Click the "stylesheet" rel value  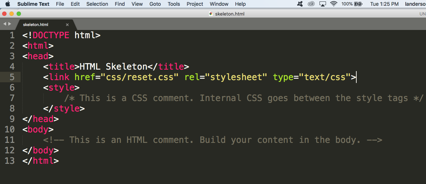click(x=236, y=77)
